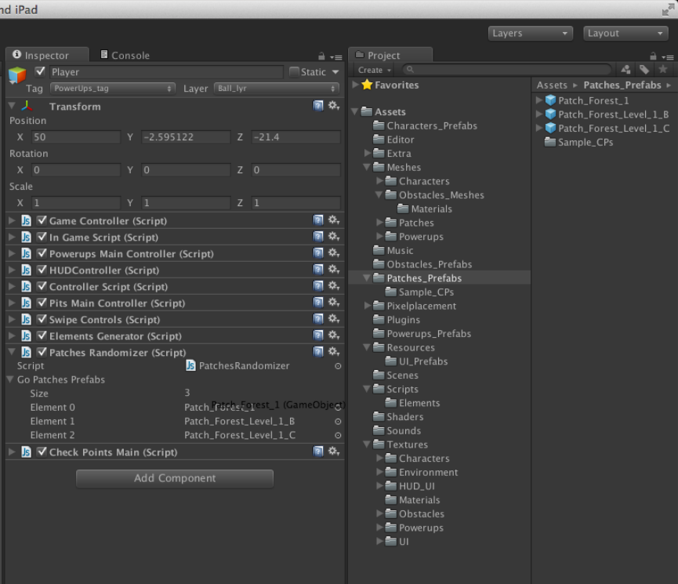Open the Layer dropdown Ball_lyr
This screenshot has width=678, height=584.
coord(277,89)
